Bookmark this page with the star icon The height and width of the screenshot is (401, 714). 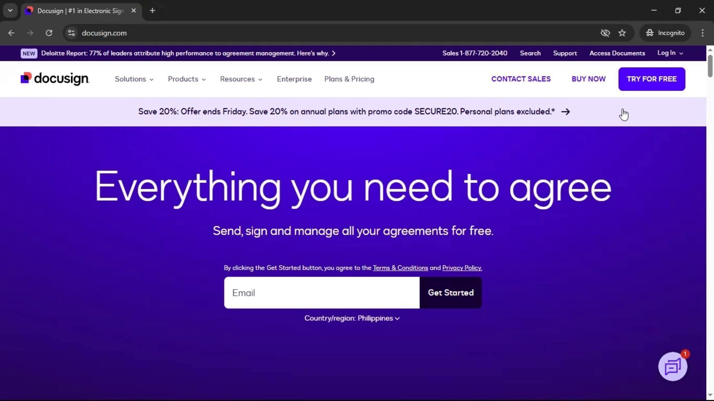622,33
